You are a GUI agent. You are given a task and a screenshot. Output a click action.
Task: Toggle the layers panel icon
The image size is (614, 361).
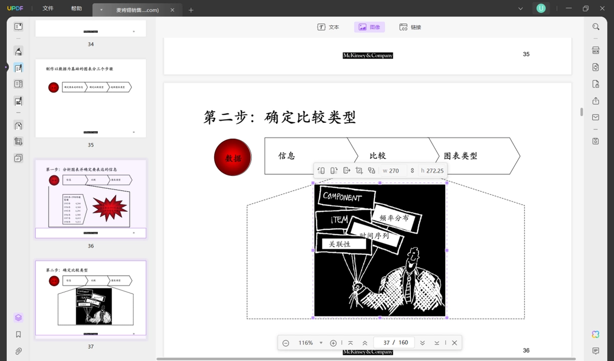point(18,318)
